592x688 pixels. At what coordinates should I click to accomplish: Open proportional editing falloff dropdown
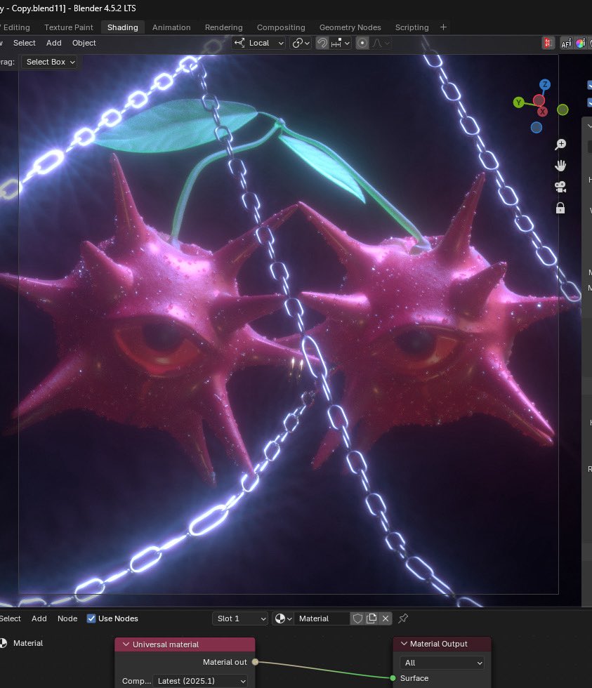(381, 43)
